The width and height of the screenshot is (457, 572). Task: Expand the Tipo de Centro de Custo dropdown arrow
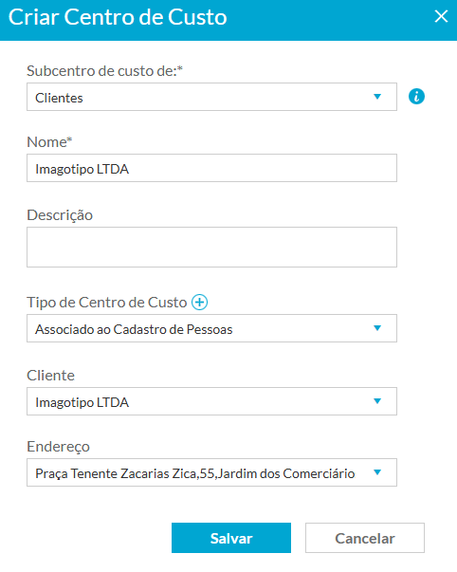click(377, 328)
